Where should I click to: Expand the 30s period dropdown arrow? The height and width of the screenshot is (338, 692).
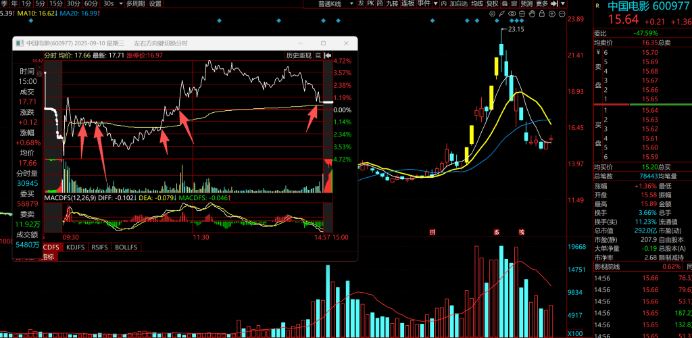pyautogui.click(x=120, y=3)
